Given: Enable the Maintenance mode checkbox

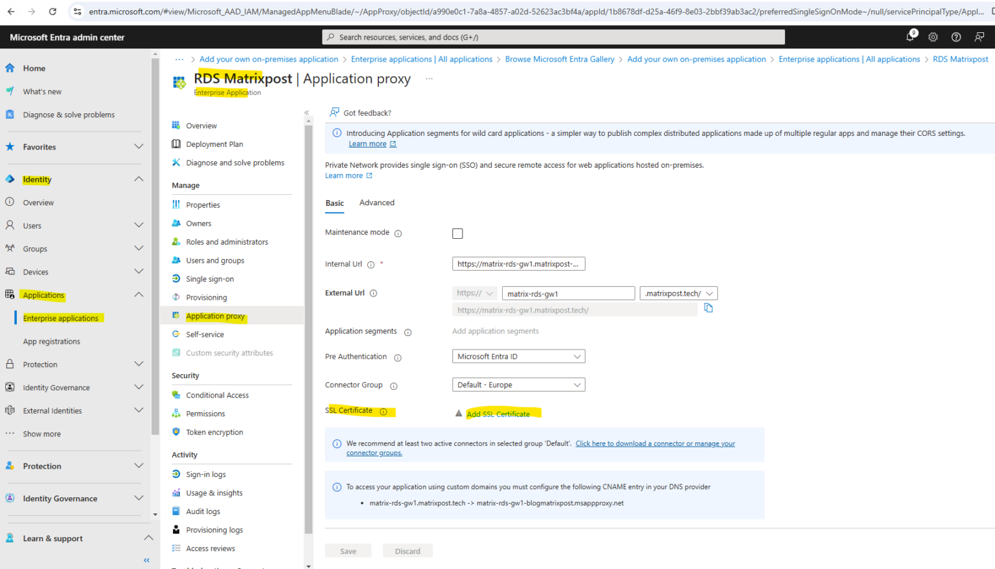Looking at the screenshot, I should (x=457, y=234).
